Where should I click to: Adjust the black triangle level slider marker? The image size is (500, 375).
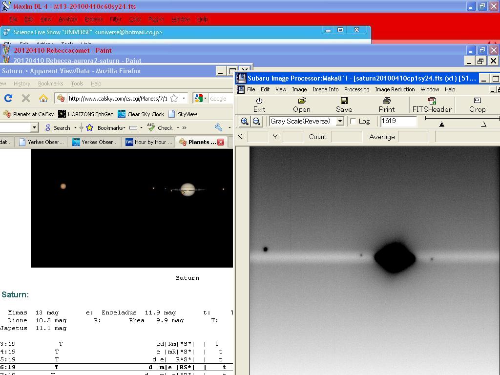pyautogui.click(x=441, y=125)
